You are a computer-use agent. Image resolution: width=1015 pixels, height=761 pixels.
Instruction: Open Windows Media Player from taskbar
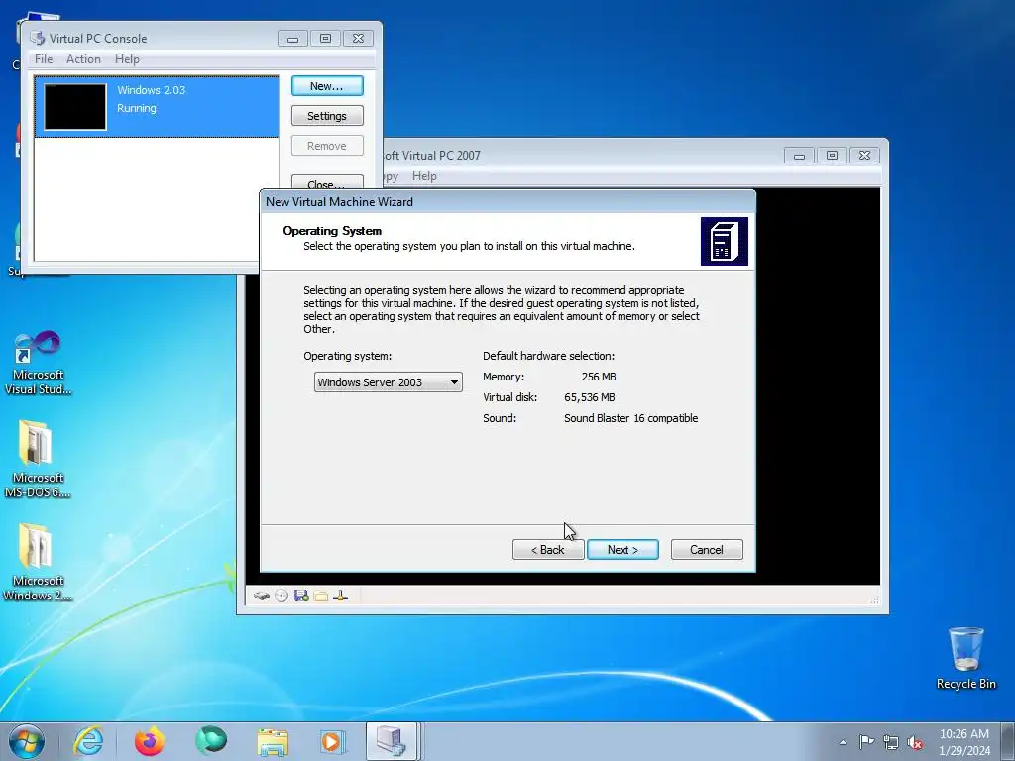(333, 741)
